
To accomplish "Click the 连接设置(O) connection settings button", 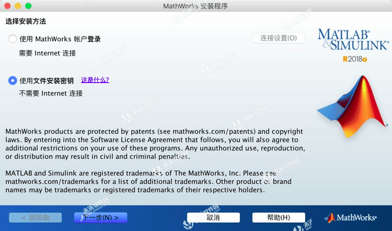I will (x=278, y=38).
